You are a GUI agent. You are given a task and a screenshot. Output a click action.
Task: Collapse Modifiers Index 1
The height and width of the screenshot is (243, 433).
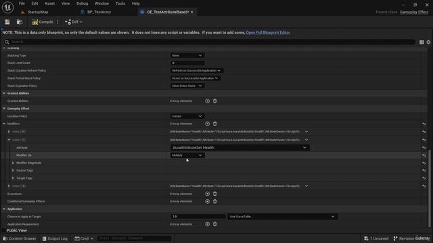tap(9, 140)
